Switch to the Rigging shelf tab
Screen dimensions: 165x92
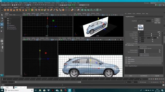[x=28, y=7]
